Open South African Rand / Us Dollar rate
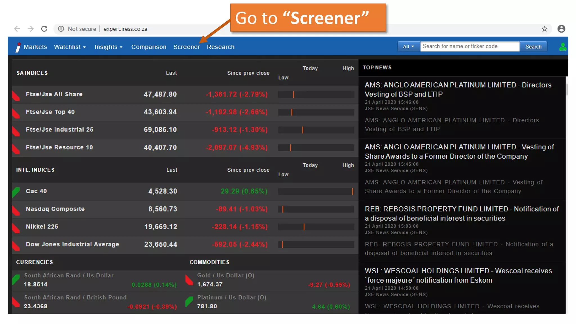 (x=69, y=276)
